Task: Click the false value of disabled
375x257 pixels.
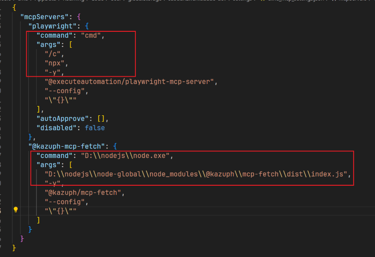Action: pos(95,128)
